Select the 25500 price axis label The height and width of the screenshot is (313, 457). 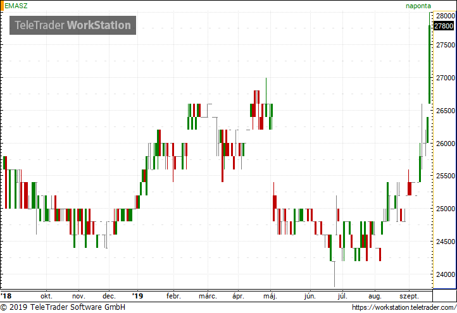click(446, 176)
